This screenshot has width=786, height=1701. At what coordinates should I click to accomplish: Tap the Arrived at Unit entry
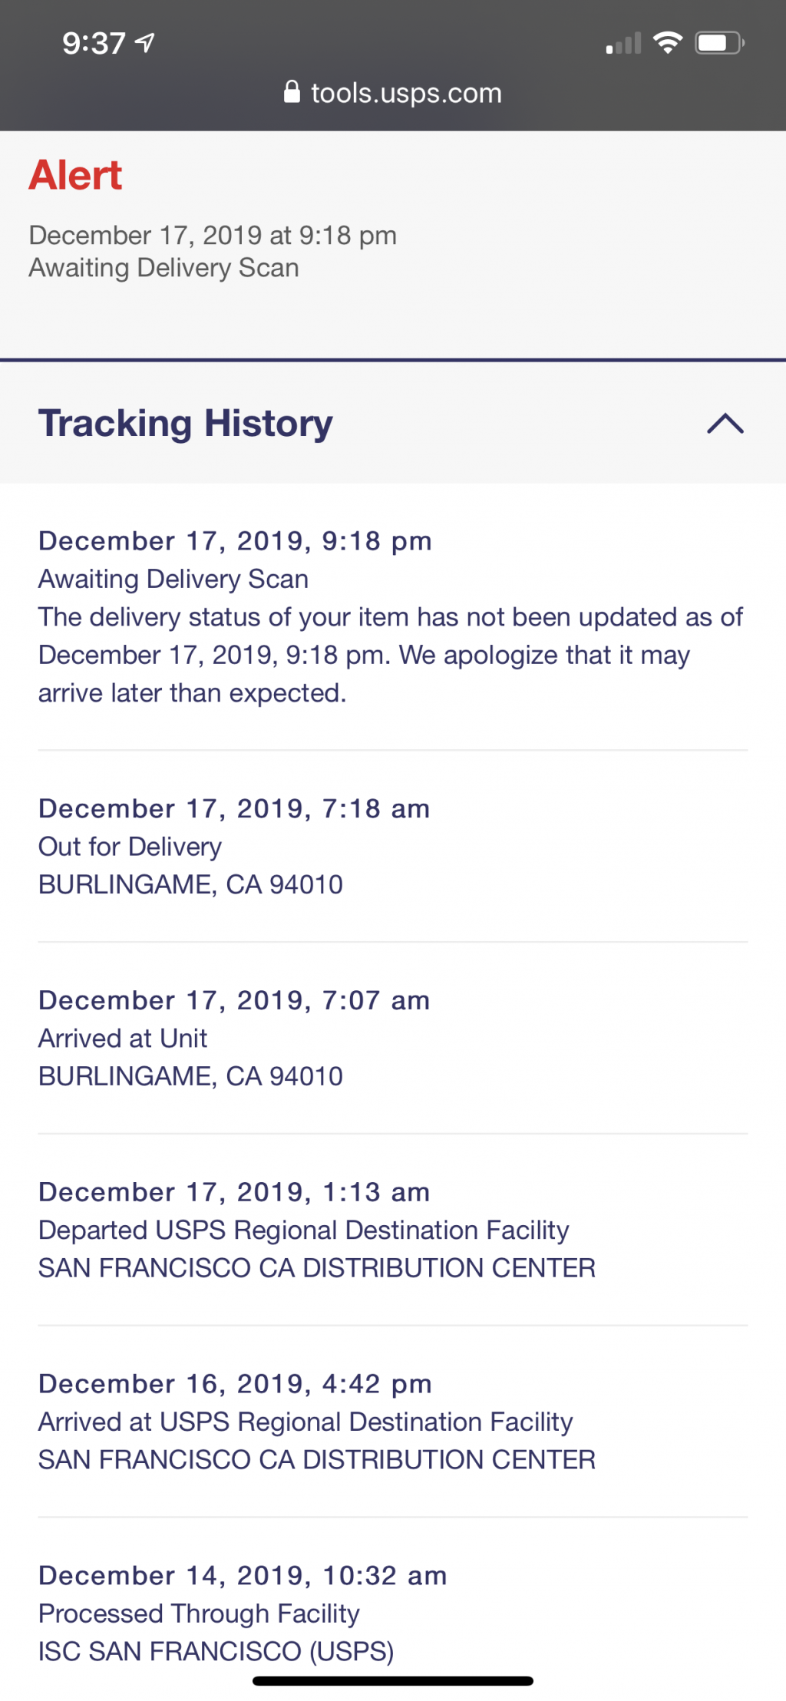click(393, 1038)
